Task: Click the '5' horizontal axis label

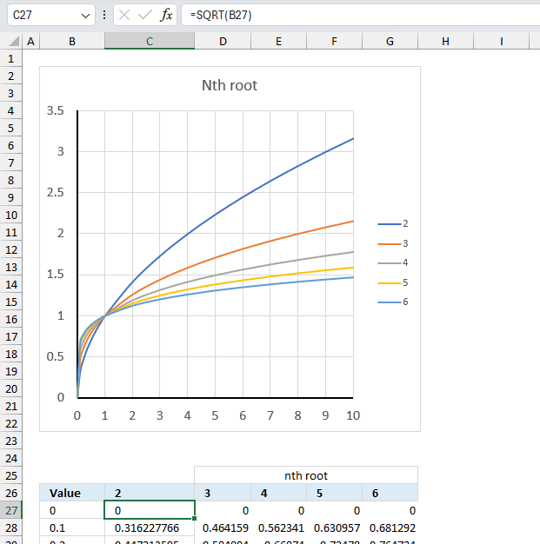Action: [x=215, y=415]
